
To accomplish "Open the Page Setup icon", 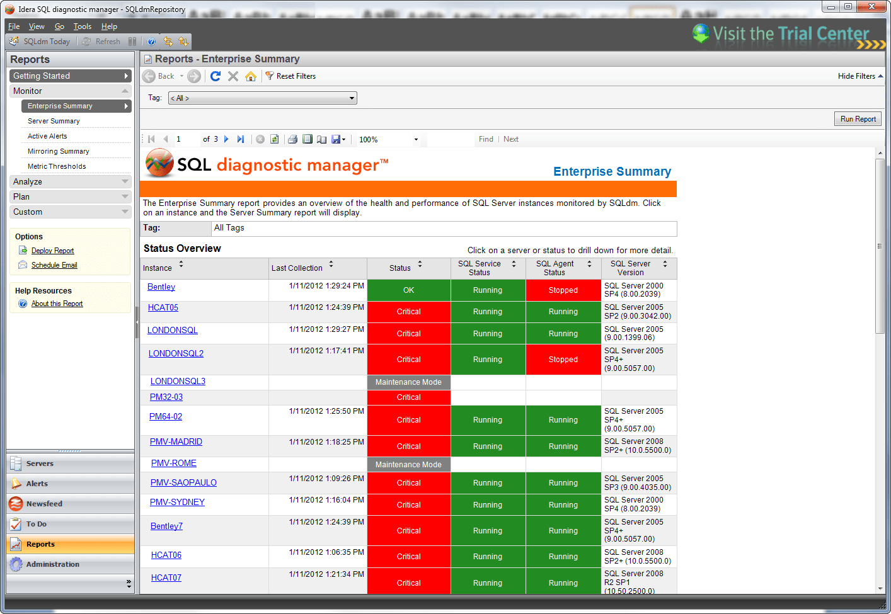I will (321, 139).
